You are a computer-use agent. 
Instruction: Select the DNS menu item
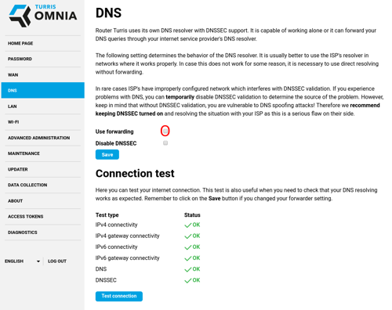point(43,90)
